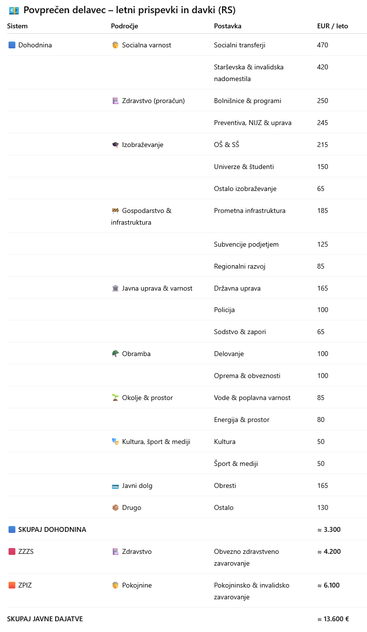Click the Sistem column header
Screen dimensions: 367x632
coord(18,26)
